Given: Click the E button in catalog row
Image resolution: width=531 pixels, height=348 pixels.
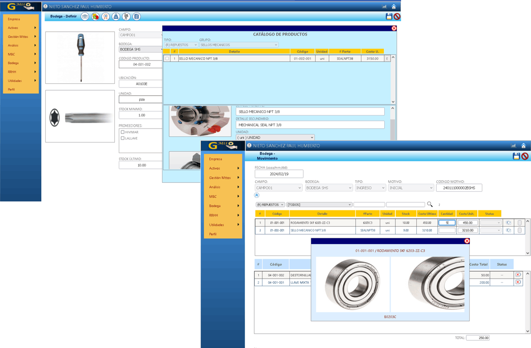Looking at the screenshot, I should click(387, 58).
